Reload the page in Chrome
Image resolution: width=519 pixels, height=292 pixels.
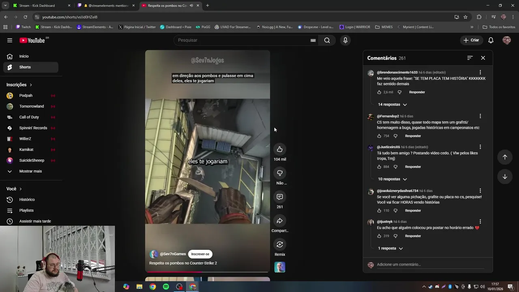[x=25, y=17]
